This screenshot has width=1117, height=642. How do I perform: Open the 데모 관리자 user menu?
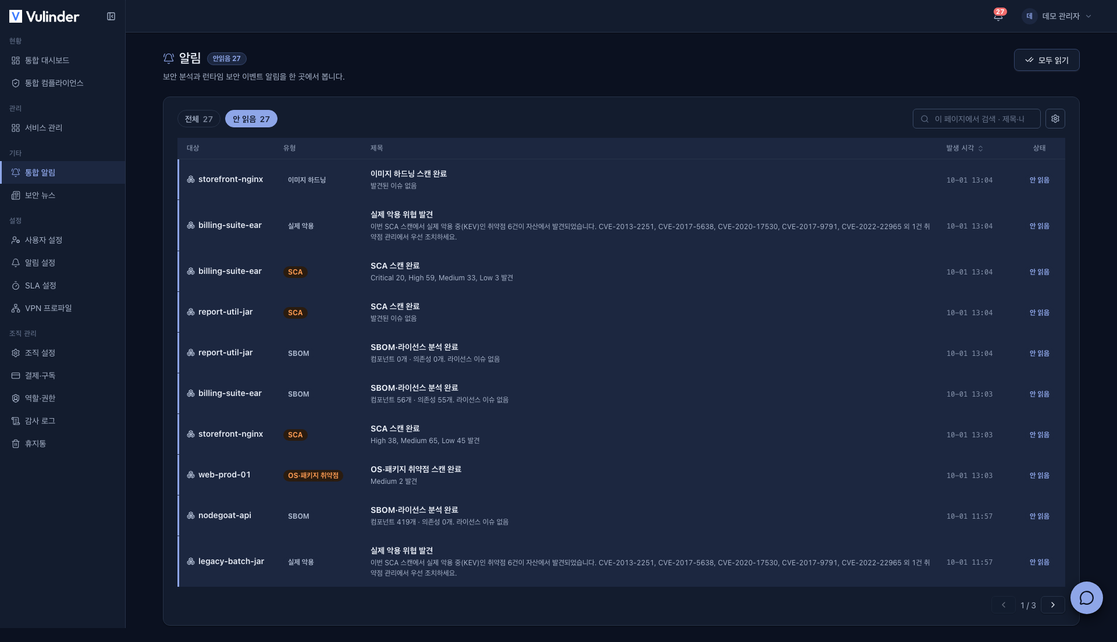tap(1057, 16)
